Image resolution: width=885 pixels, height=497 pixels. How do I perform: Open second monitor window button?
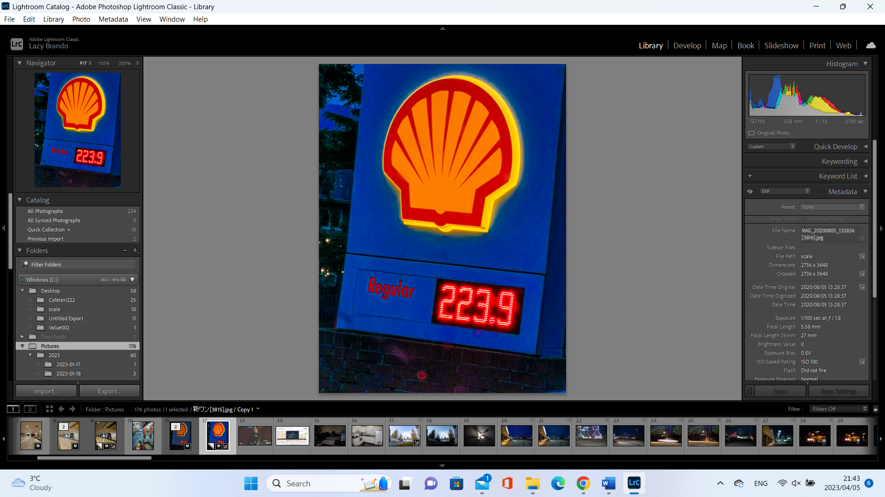[30, 409]
